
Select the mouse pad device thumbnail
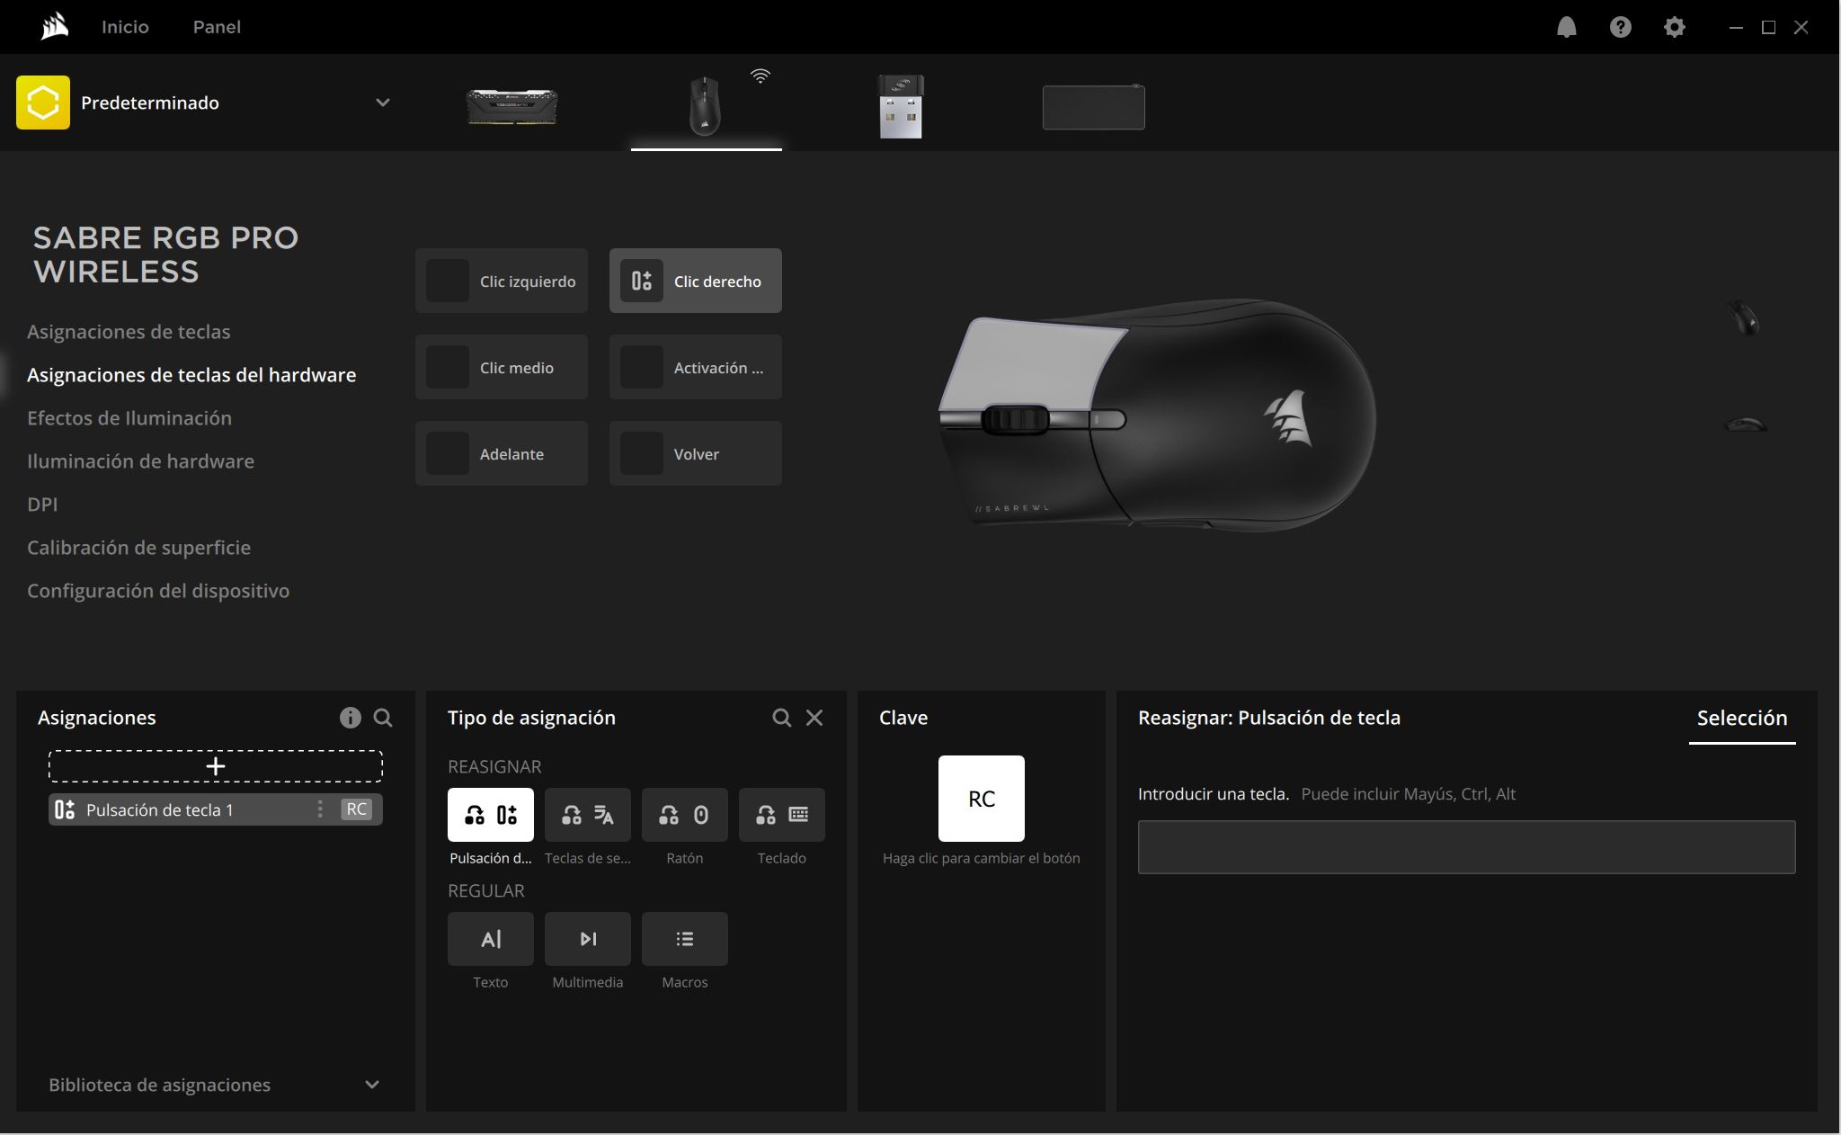[1094, 107]
